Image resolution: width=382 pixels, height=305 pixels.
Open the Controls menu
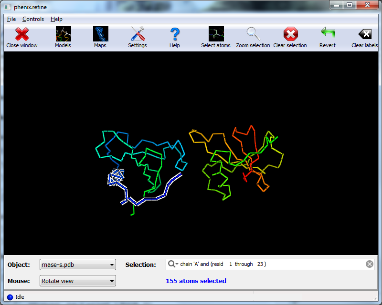click(33, 19)
